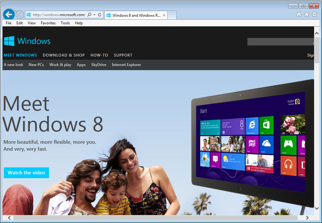
Task: Open the Apps page
Action: 81,65
